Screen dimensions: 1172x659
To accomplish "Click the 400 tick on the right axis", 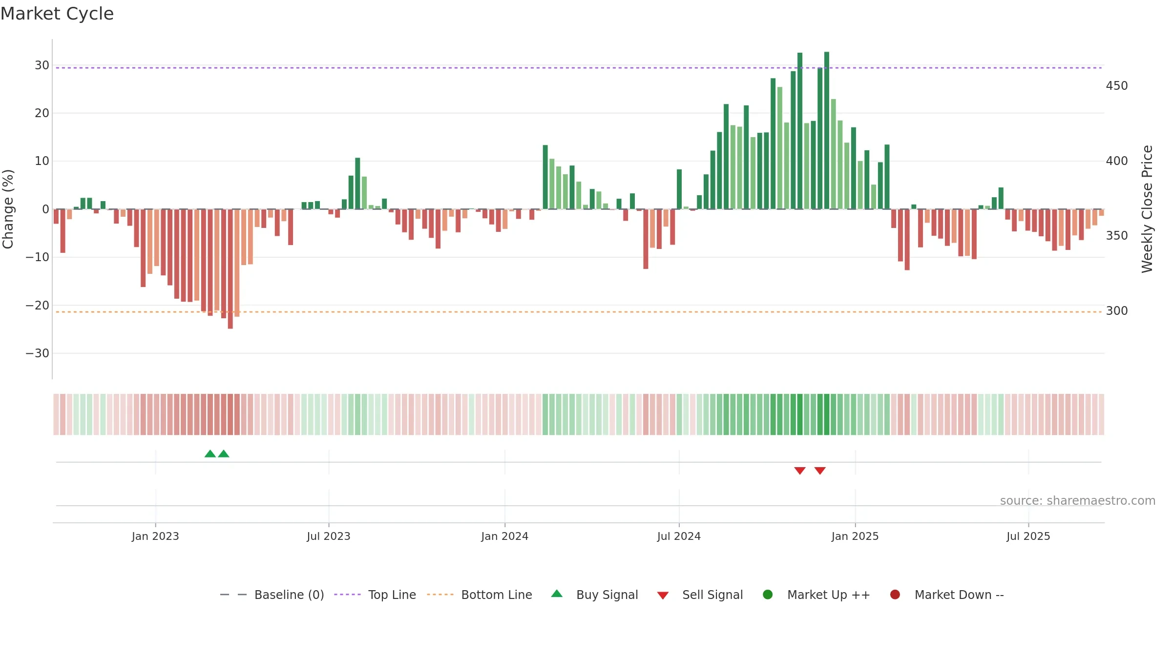I will [1117, 161].
